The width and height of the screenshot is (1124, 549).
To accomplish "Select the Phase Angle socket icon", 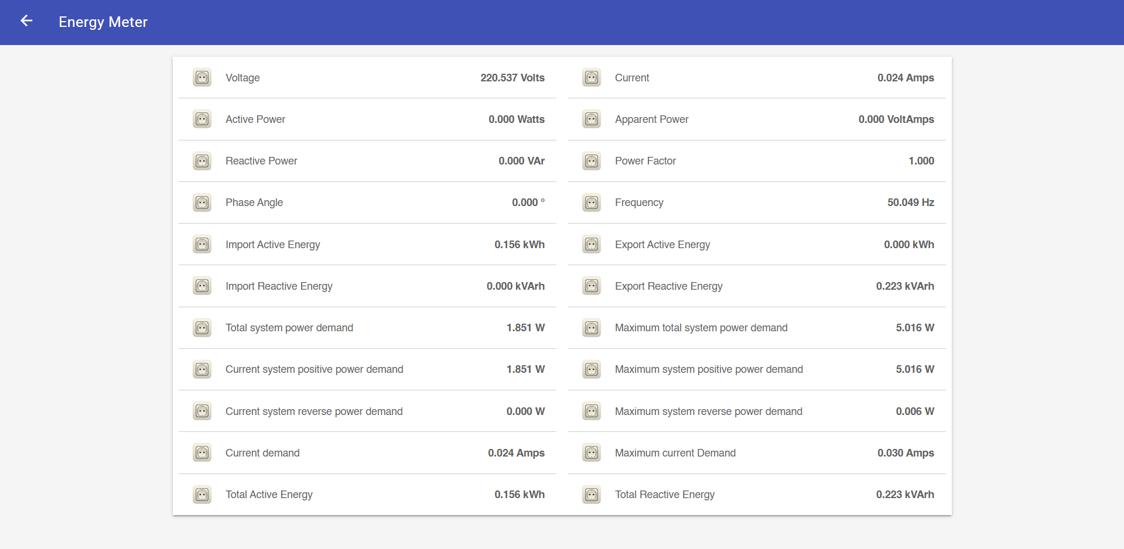I will (202, 203).
